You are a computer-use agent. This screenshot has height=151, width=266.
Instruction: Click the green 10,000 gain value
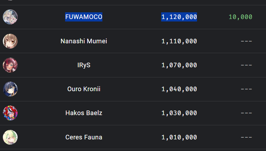point(241,17)
